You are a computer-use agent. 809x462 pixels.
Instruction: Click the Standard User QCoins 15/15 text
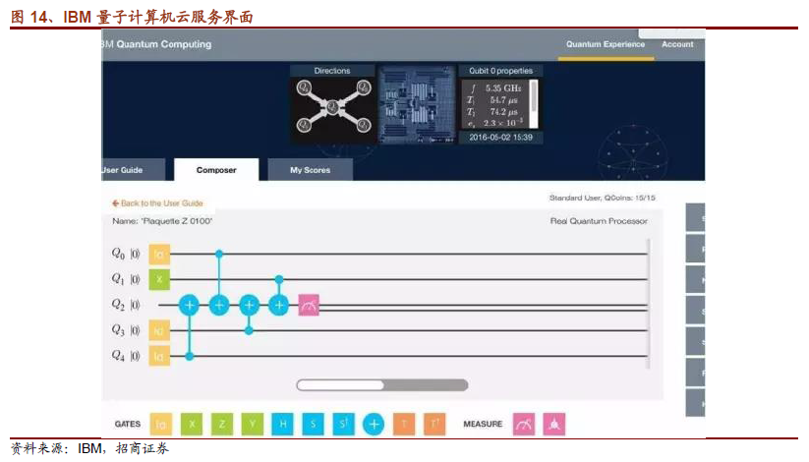click(x=603, y=198)
